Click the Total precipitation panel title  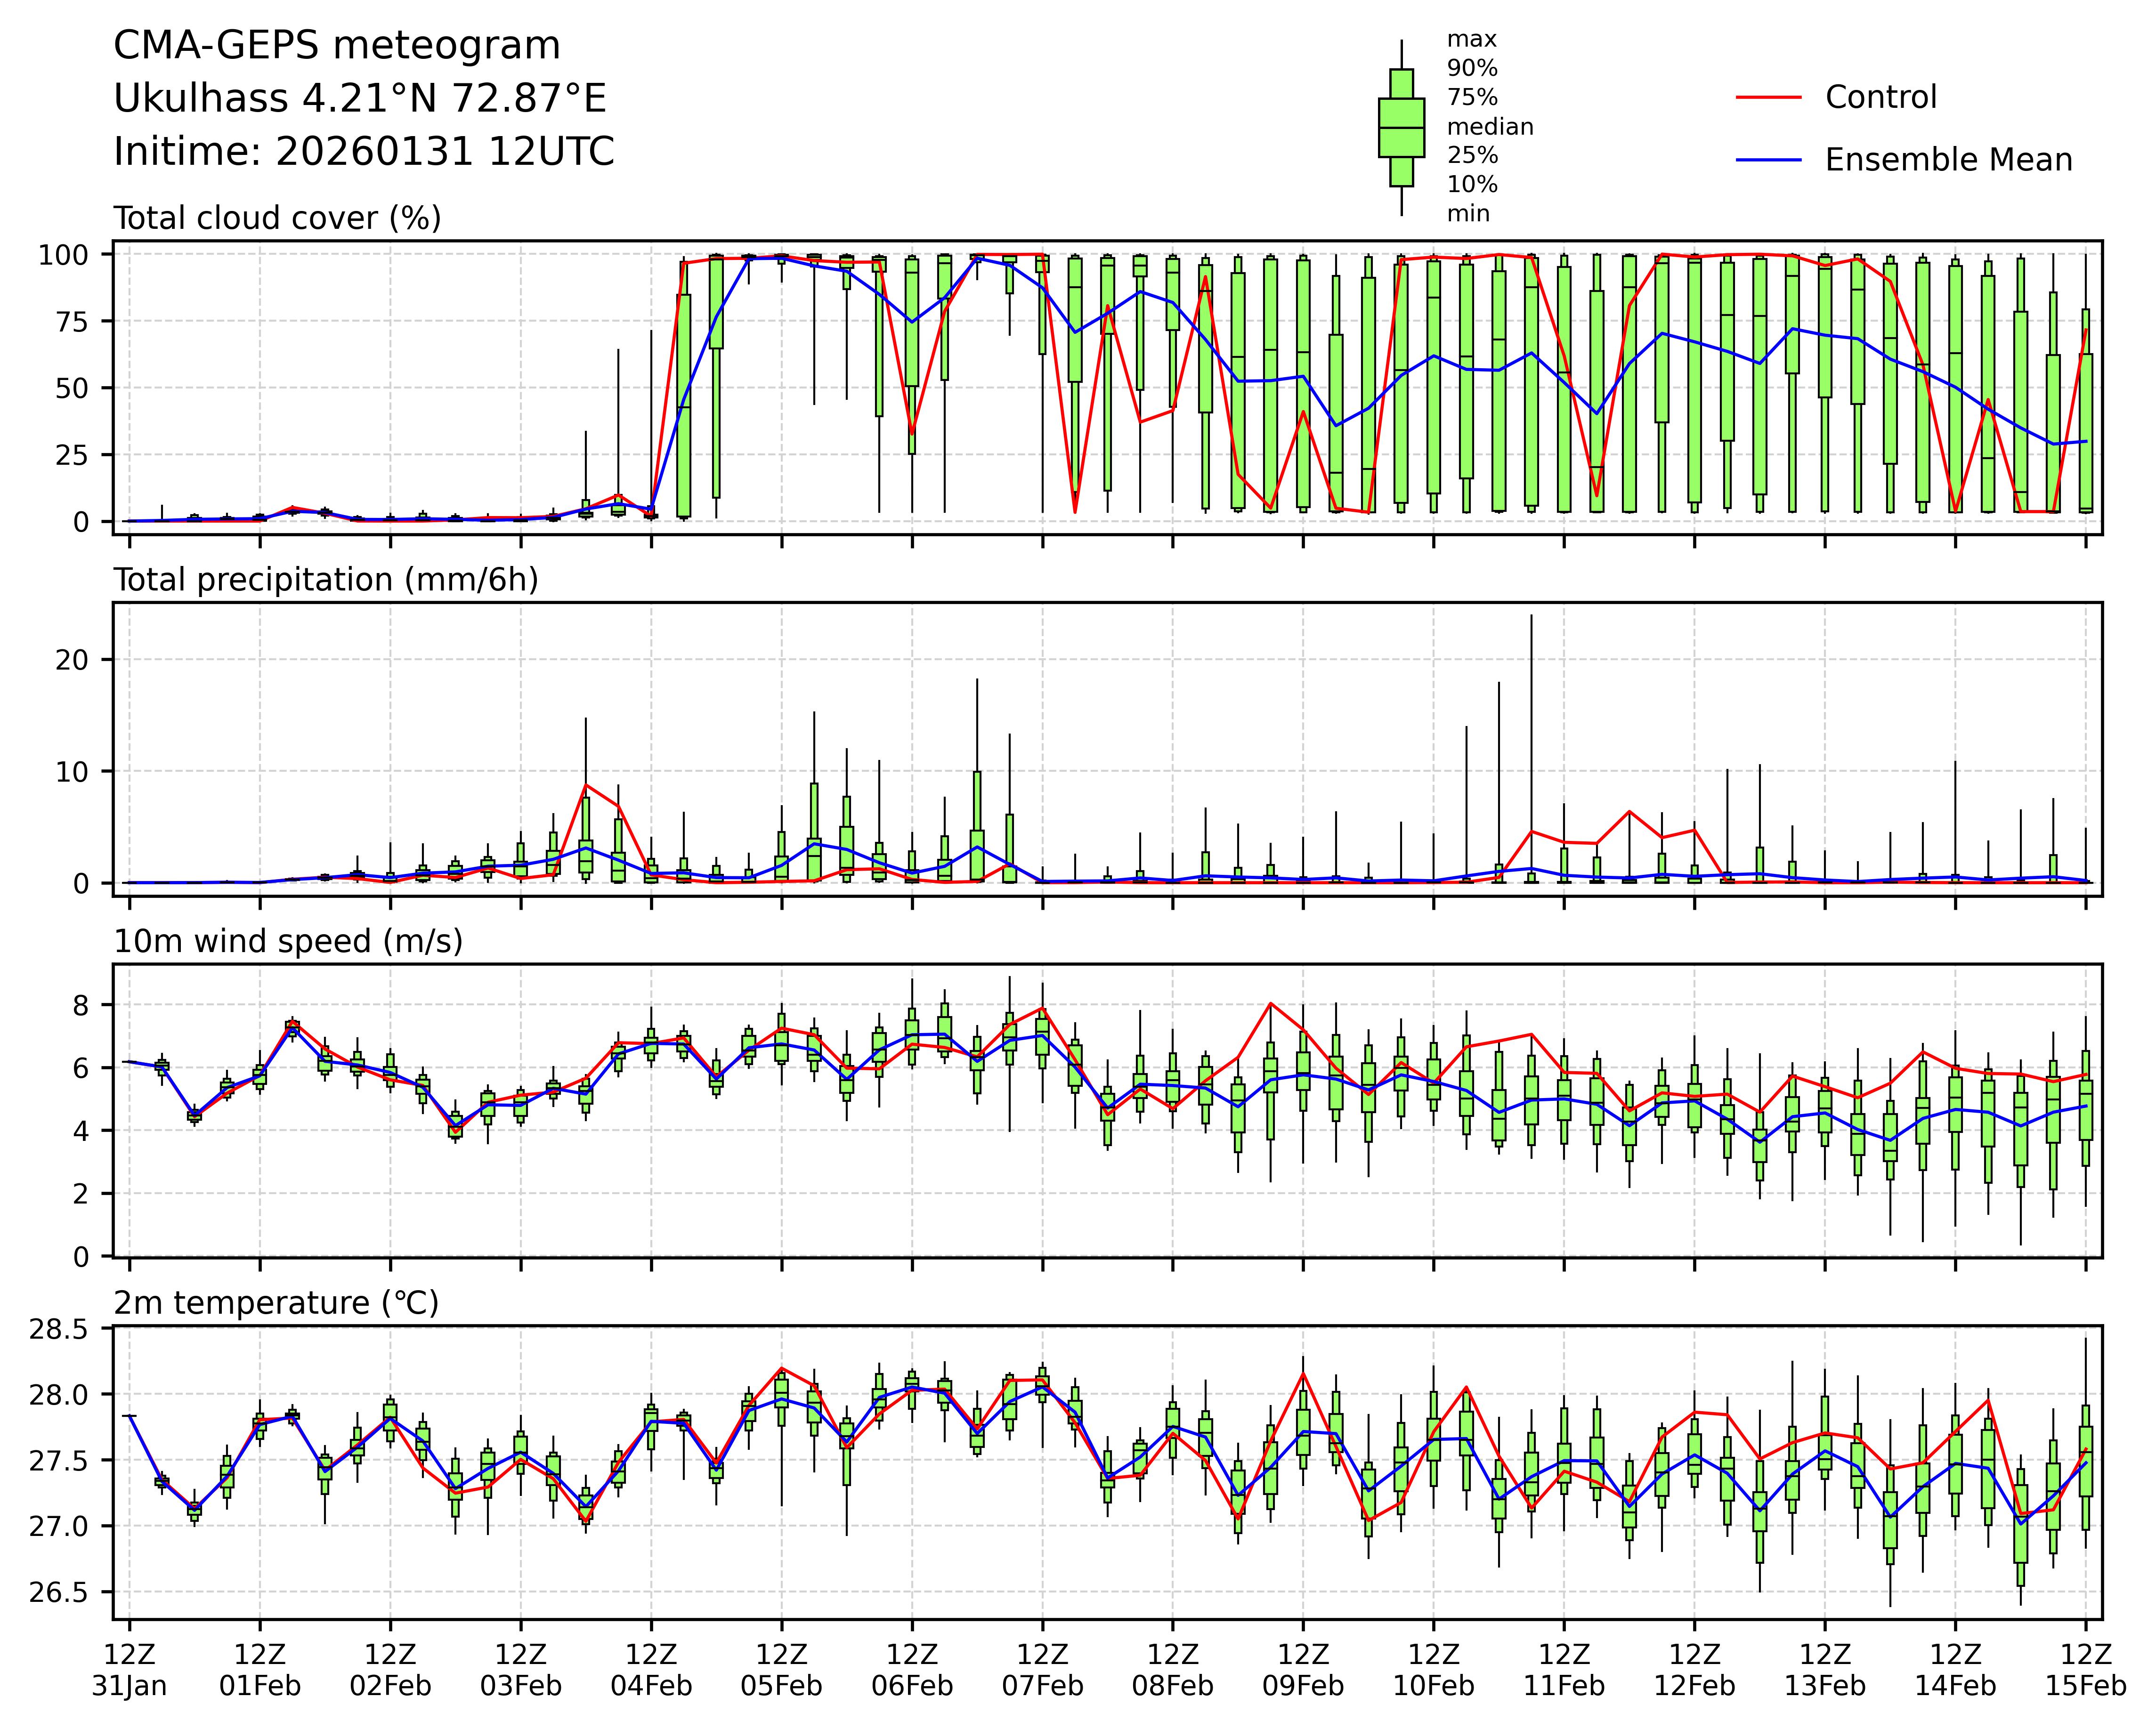coord(325,580)
